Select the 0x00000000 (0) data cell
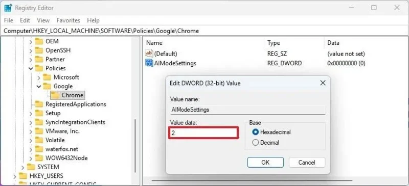This screenshot has width=409, height=186. [x=346, y=63]
